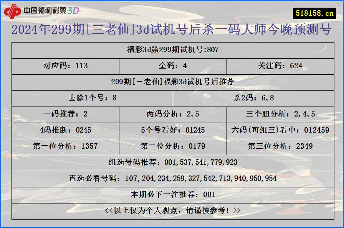This screenshot has width=344, height=228.
Task: Click 本期必下一注推荐: 001 cell
Action: (x=172, y=194)
